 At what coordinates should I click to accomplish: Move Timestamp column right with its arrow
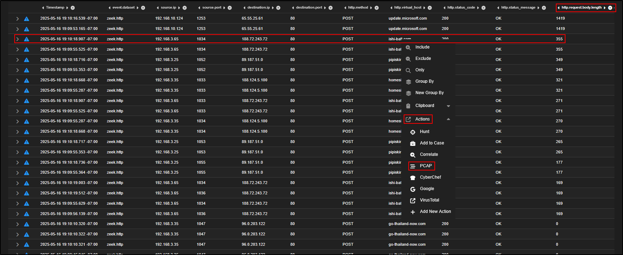click(67, 8)
